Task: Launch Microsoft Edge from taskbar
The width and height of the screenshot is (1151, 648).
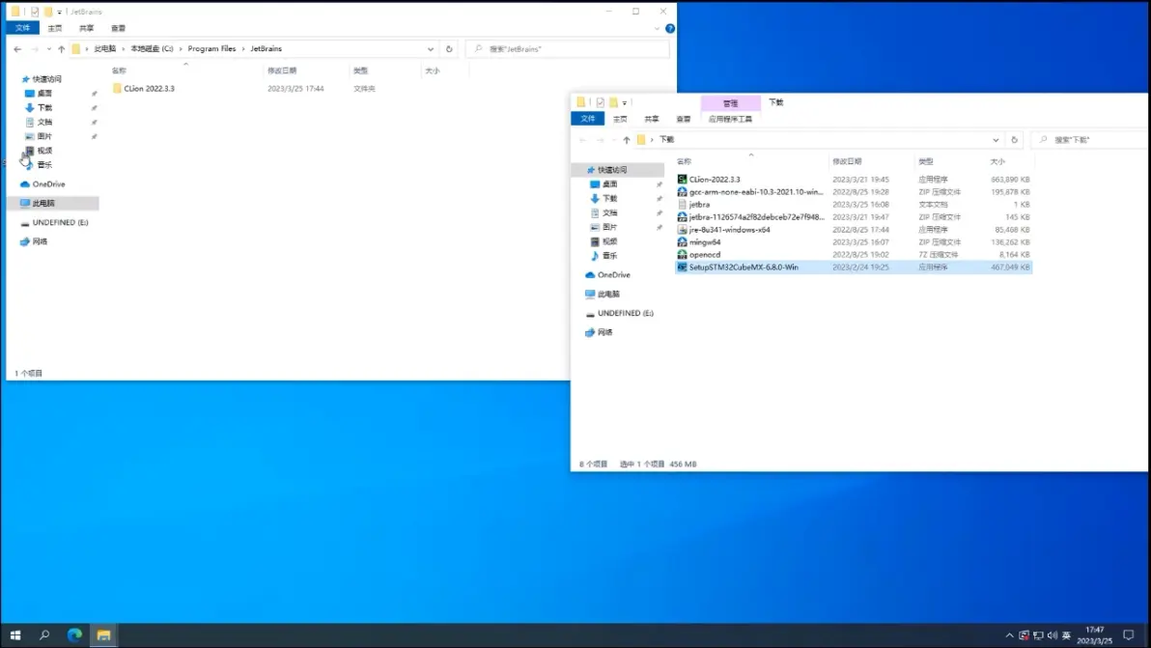Action: click(x=74, y=635)
